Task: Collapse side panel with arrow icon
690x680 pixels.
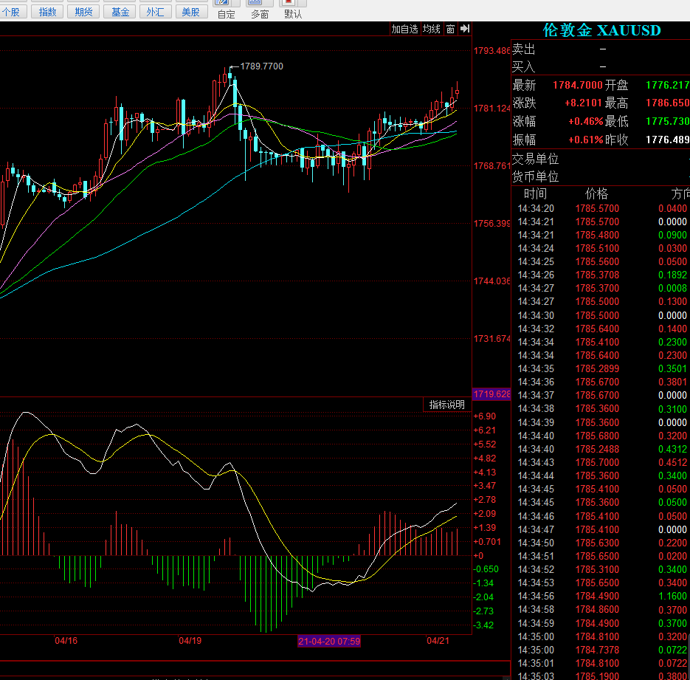Action: point(465,29)
